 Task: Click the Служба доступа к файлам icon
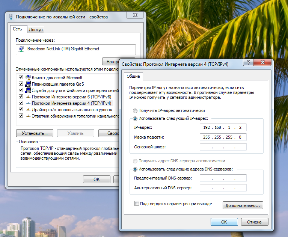[28, 90]
